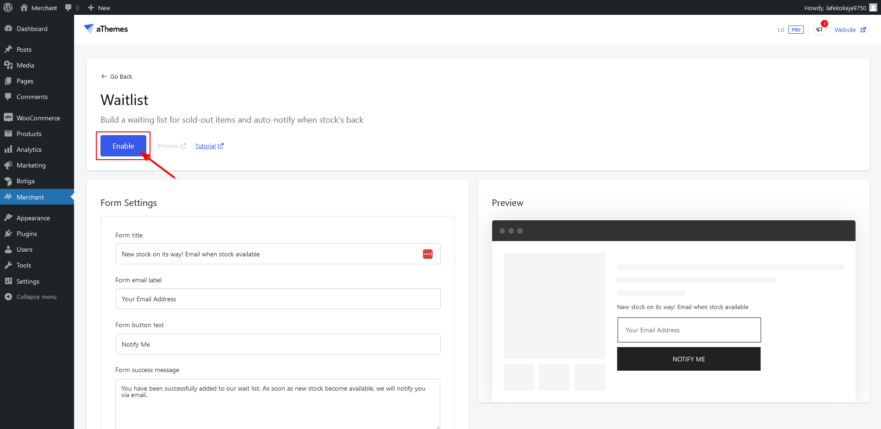Click the Dashboard gauge icon
Screen dimensions: 881x429
pyautogui.click(x=8, y=29)
